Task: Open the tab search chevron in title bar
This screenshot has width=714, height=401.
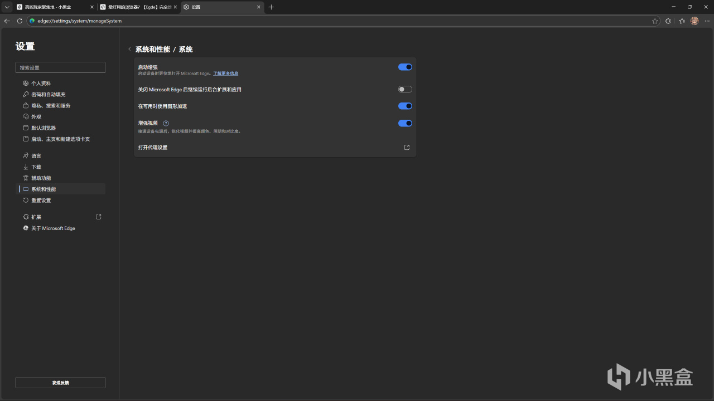Action: 7,7
